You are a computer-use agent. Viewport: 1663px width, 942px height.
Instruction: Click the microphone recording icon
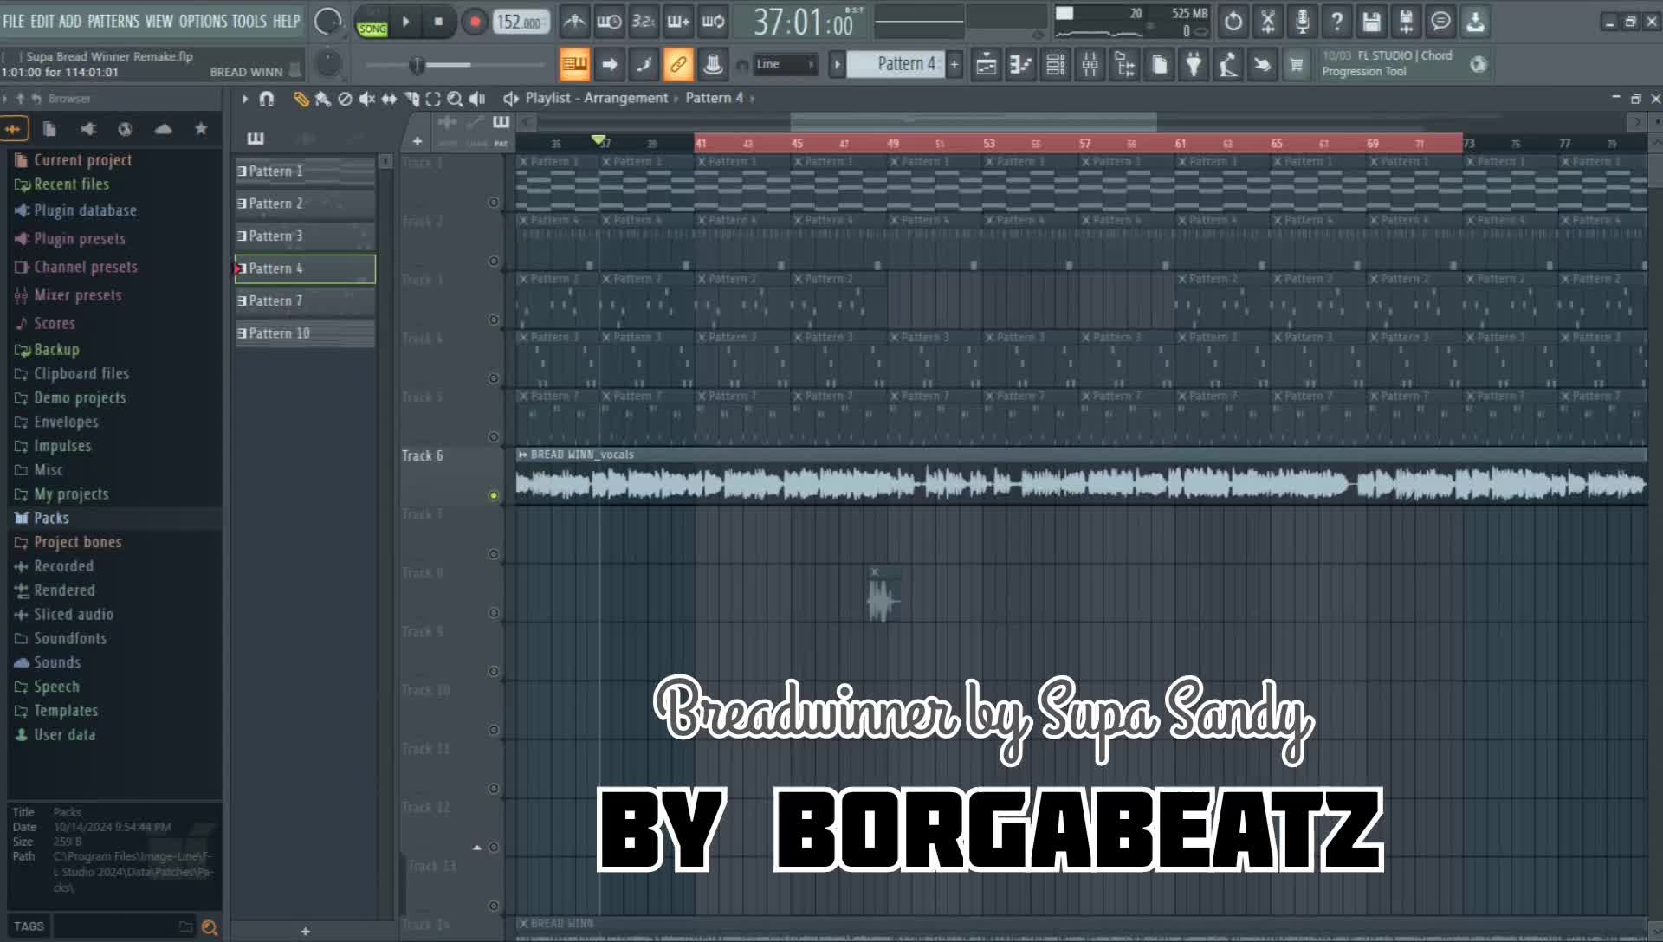(1302, 22)
